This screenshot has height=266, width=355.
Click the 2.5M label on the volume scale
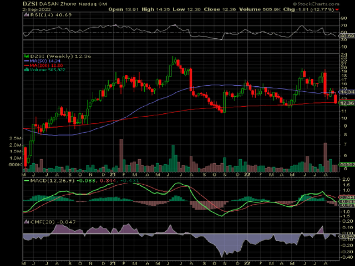[x=16, y=138]
